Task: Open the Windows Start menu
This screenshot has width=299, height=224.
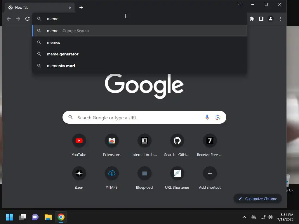Action: coord(10,217)
